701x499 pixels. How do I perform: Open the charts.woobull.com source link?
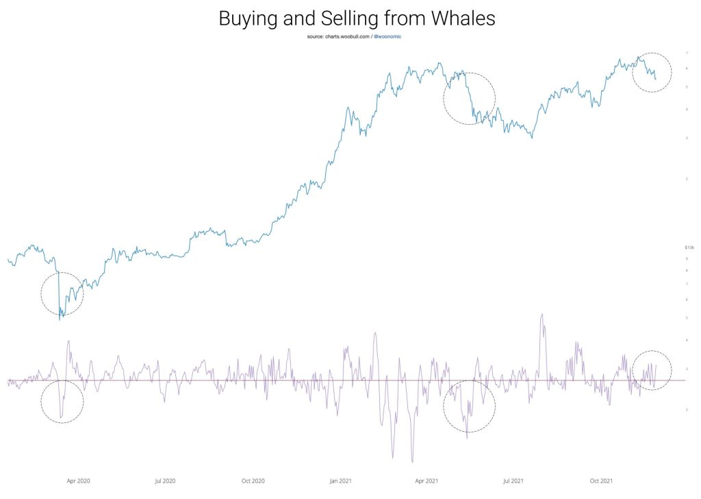click(x=346, y=36)
